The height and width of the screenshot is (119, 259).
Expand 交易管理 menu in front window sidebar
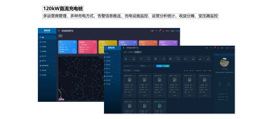coord(112,61)
